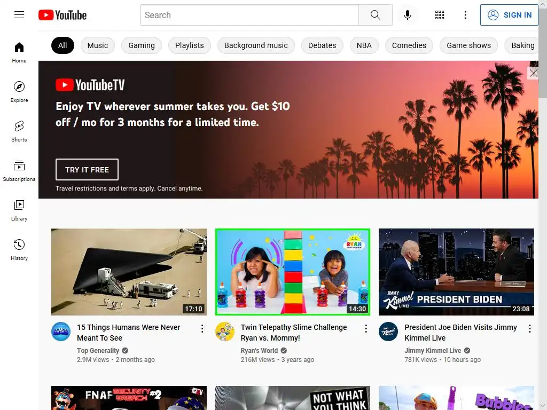Select the Debates filter chip

[x=322, y=45]
